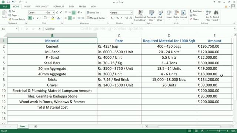Cut the selected cell
Viewport: 237px width, 133px height.
click(x=12, y=11)
